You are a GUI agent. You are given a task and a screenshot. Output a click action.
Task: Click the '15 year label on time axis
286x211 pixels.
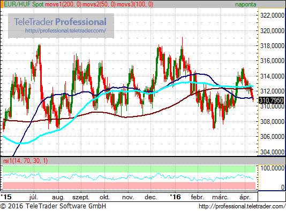[6, 197]
